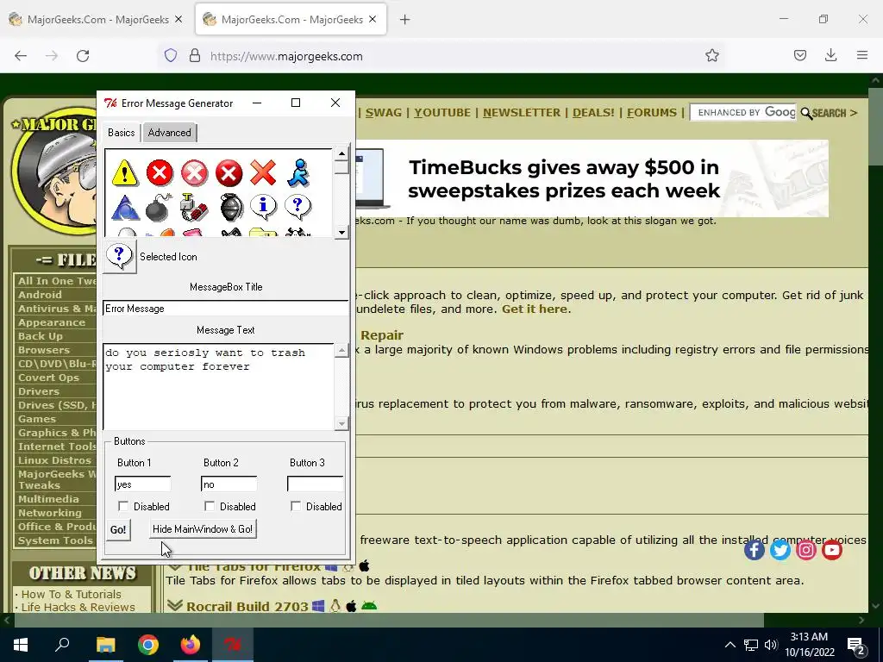Open the notification center icon
883x662 pixels.
point(855,645)
